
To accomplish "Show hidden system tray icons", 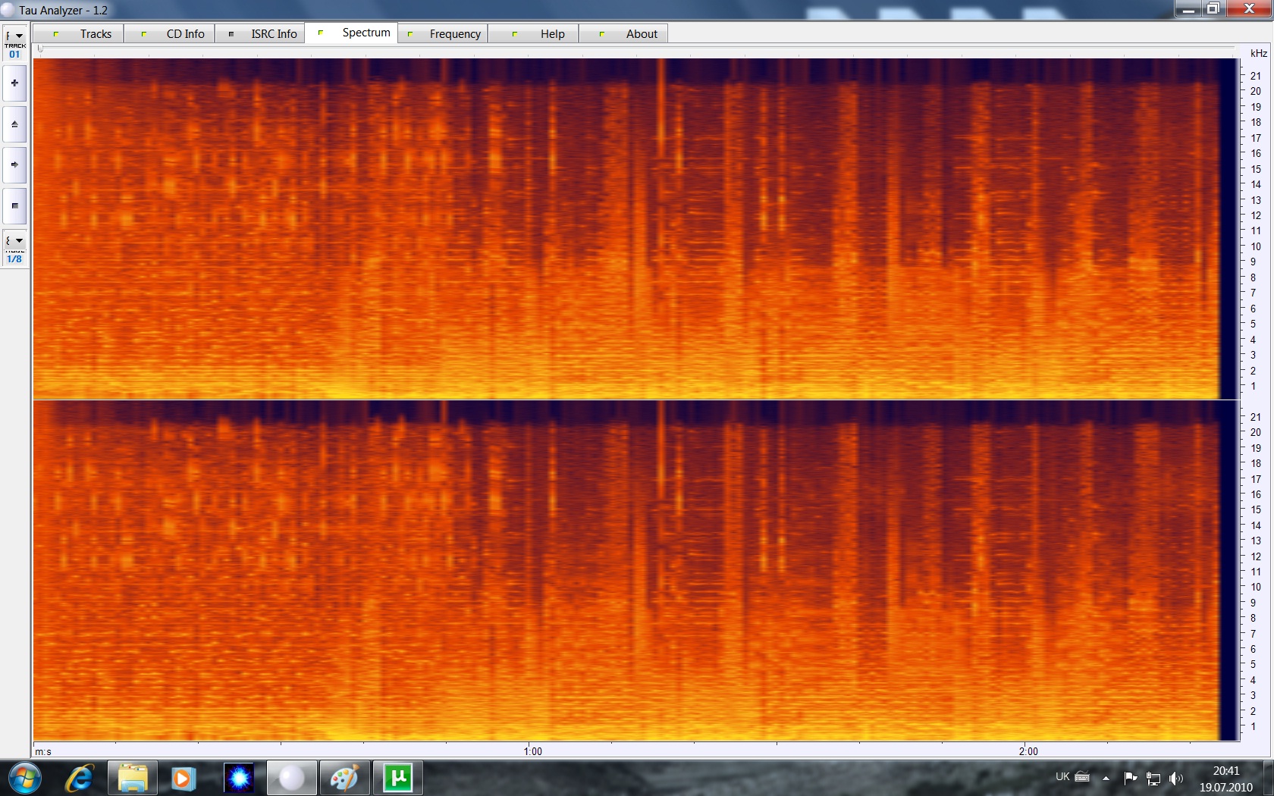I will (x=1106, y=778).
